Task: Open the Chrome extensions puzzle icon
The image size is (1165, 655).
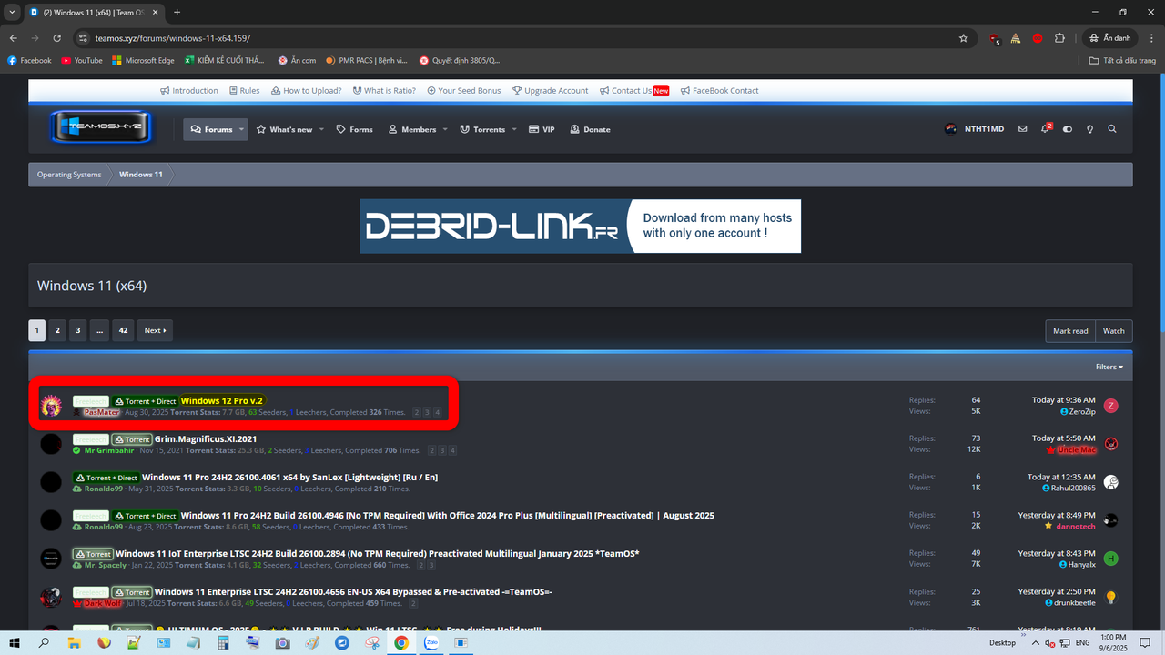Action: 1059,38
